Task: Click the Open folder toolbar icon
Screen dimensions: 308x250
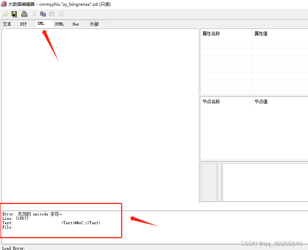Action: 5,14
